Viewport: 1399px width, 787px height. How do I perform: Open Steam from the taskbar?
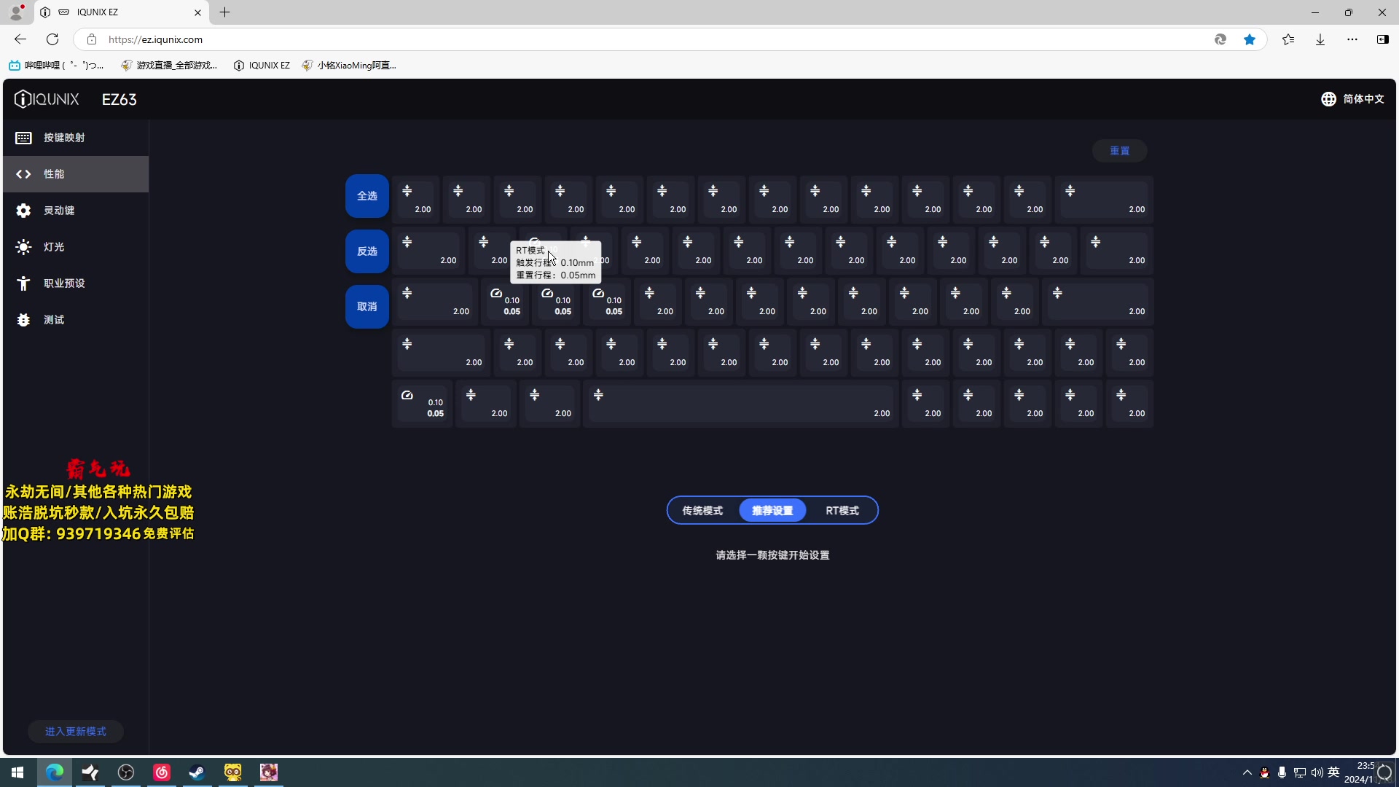coord(197,772)
